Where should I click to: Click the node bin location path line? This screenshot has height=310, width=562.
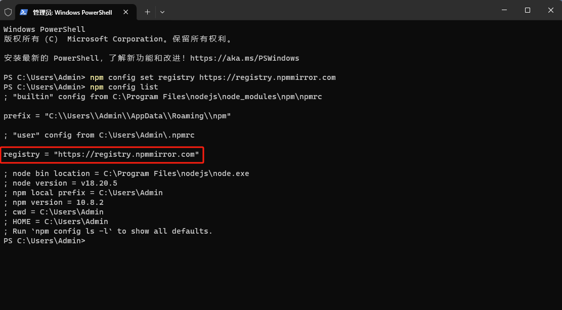point(126,173)
